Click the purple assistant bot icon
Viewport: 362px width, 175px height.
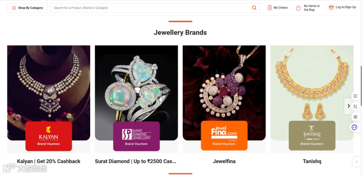point(354,127)
